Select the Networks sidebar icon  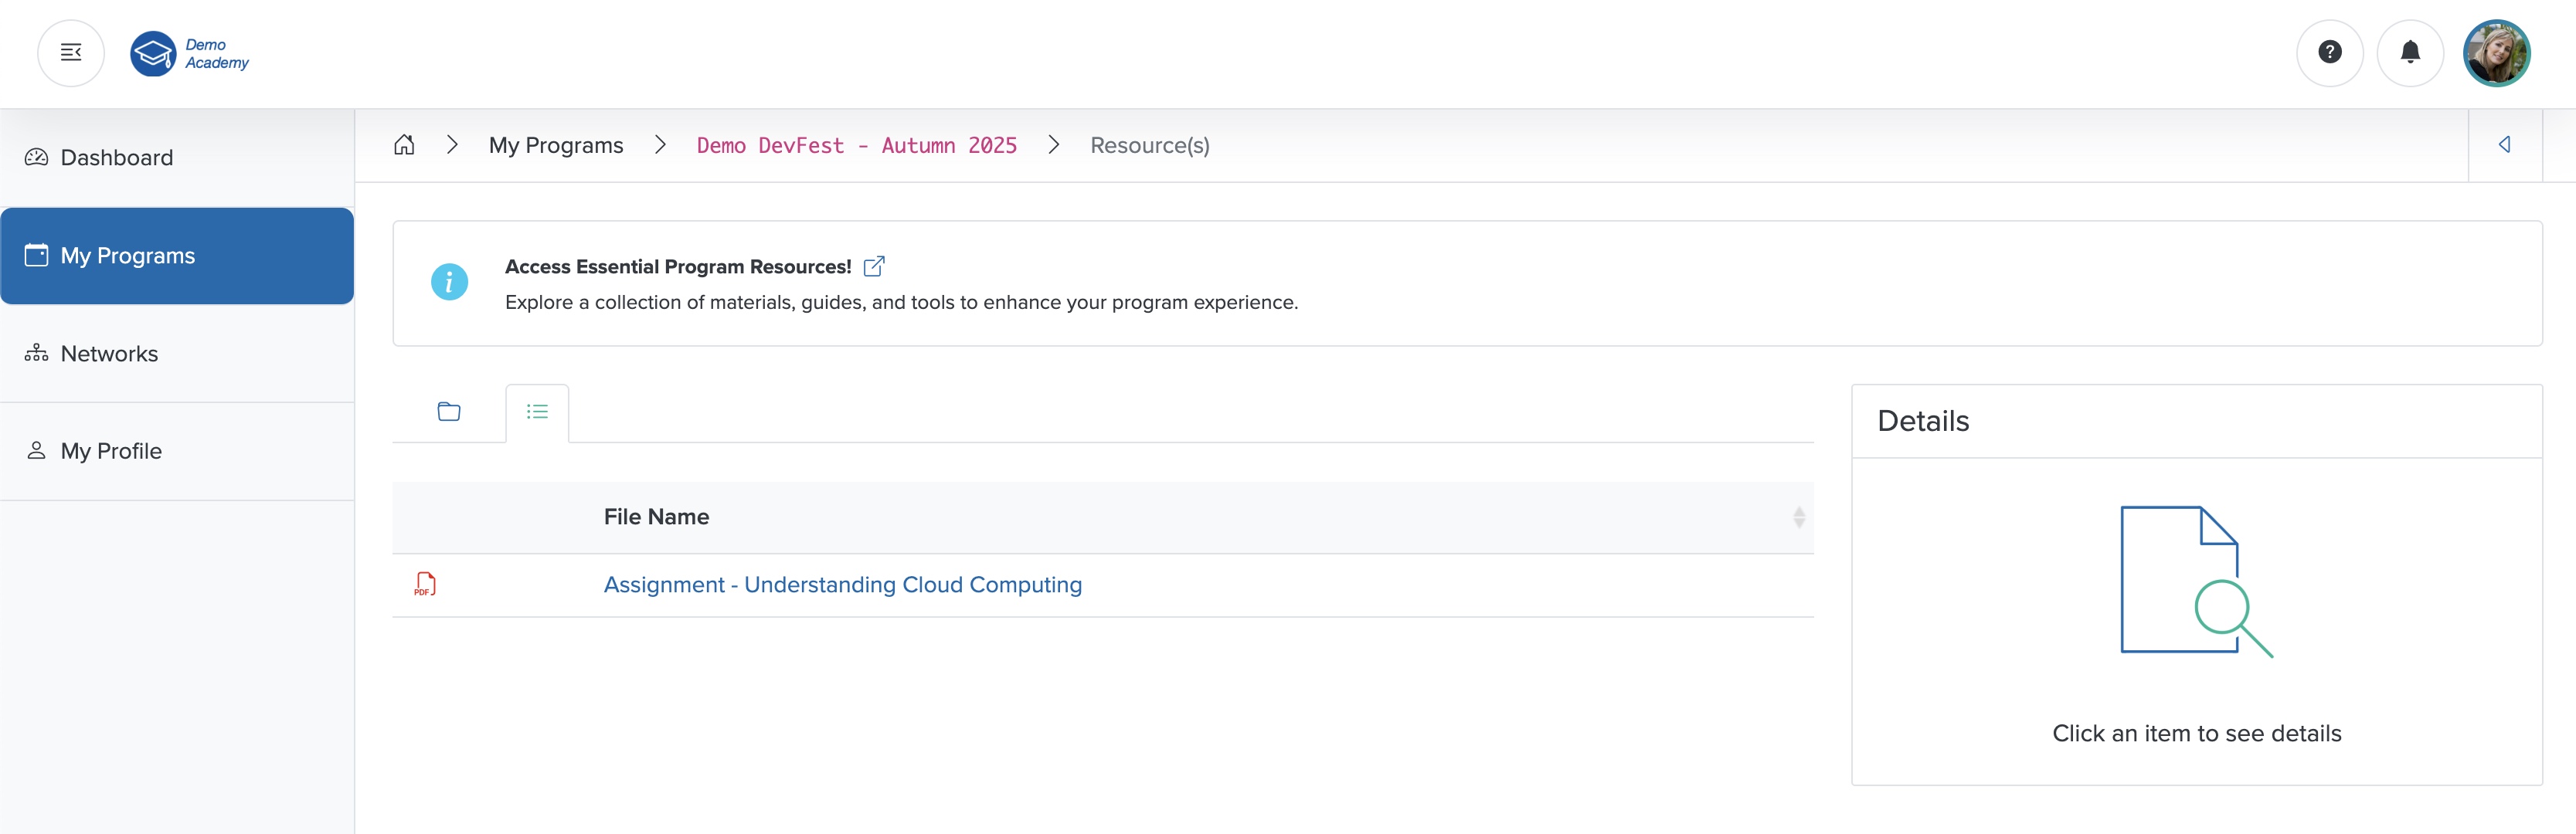(36, 352)
